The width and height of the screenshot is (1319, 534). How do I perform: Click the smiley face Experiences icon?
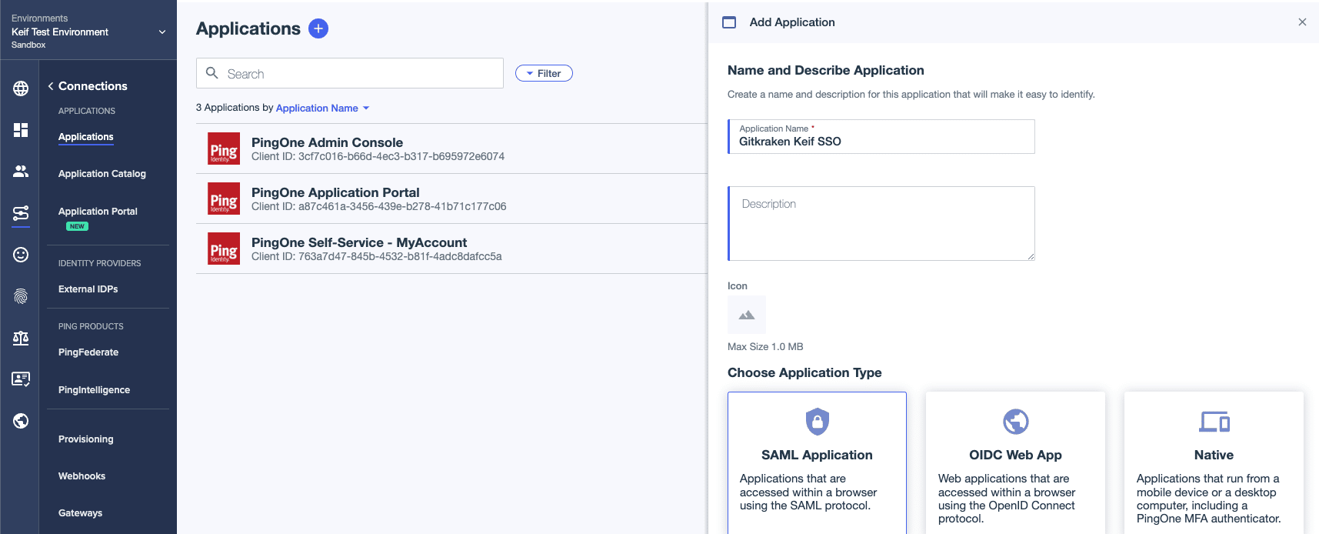(x=21, y=255)
